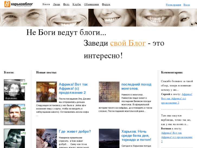Open the Люди menu item
The width and height of the screenshot is (197, 148).
[x=57, y=4]
